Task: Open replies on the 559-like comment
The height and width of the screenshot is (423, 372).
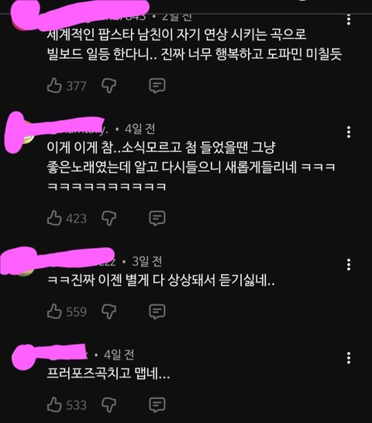Action: pos(157,311)
